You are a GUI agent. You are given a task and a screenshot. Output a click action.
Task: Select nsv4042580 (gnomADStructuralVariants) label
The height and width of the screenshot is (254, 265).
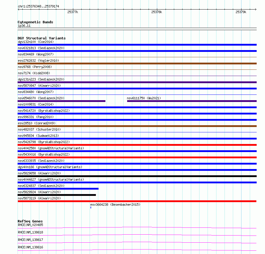[51, 148]
